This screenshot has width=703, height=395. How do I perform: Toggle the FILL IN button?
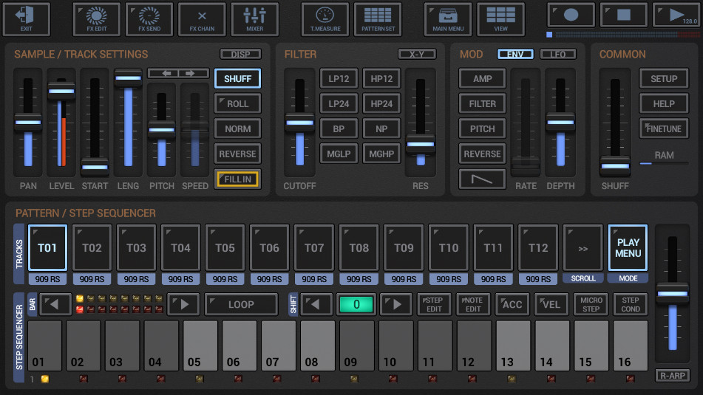coord(237,179)
